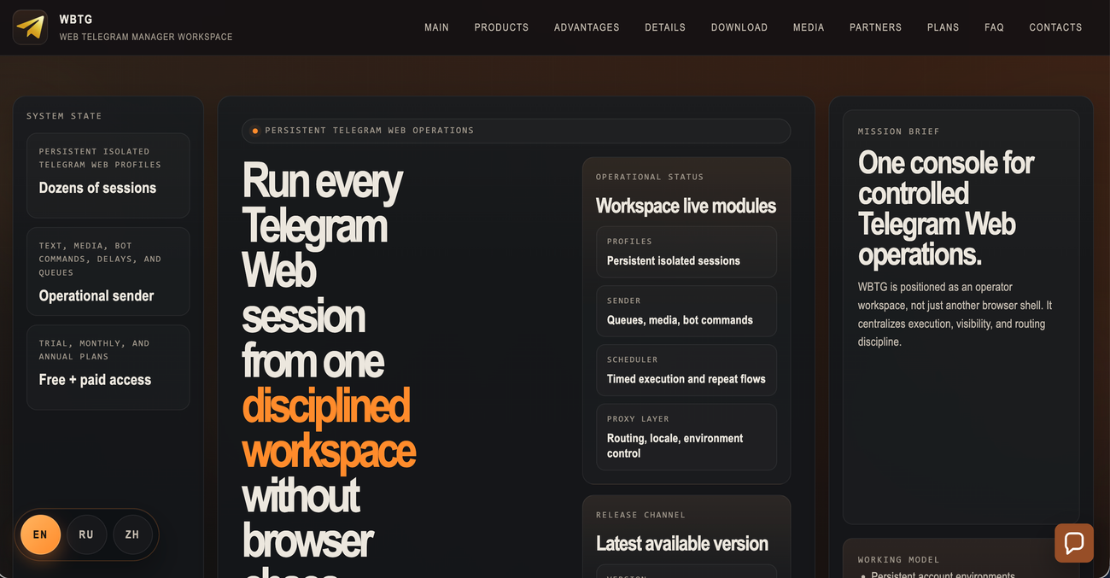Viewport: 1110px width, 578px height.
Task: Select the 'Free + paid access' card
Action: 108,367
